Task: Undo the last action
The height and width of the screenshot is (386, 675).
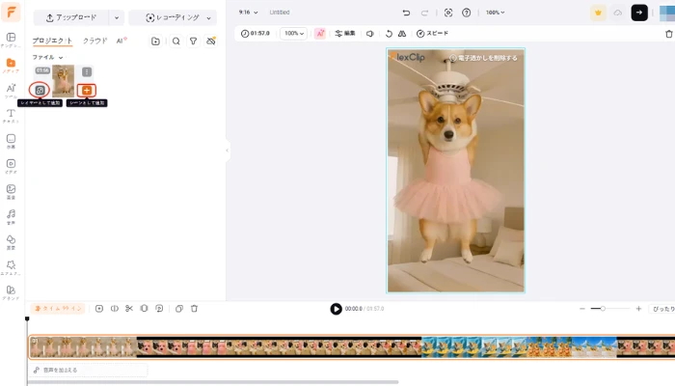Action: (x=406, y=13)
